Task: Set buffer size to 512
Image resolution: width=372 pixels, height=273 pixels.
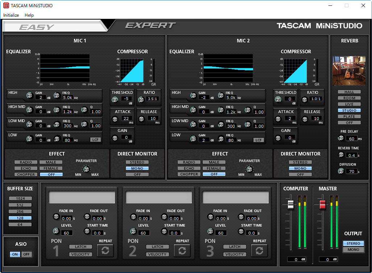Action: tap(20, 205)
